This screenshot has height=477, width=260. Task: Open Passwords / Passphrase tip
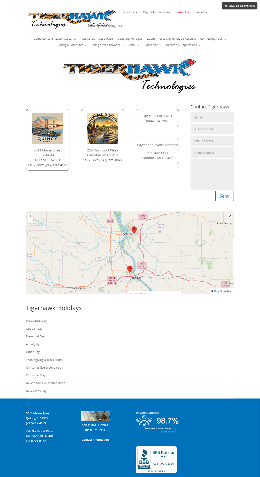(97, 39)
